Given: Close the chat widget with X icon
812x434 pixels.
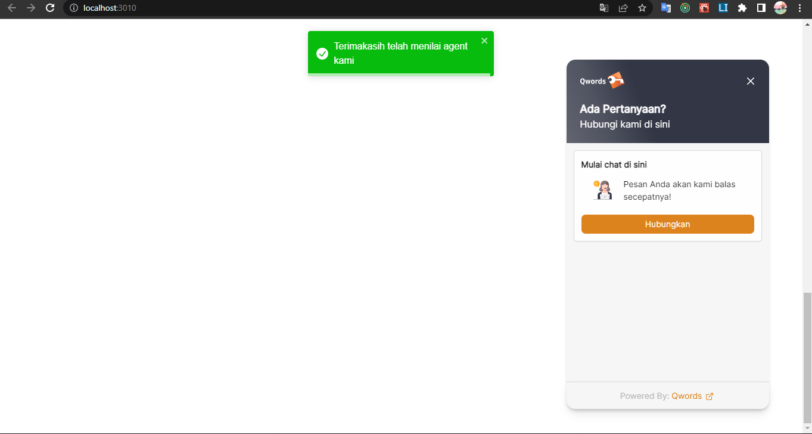Looking at the screenshot, I should tap(751, 81).
